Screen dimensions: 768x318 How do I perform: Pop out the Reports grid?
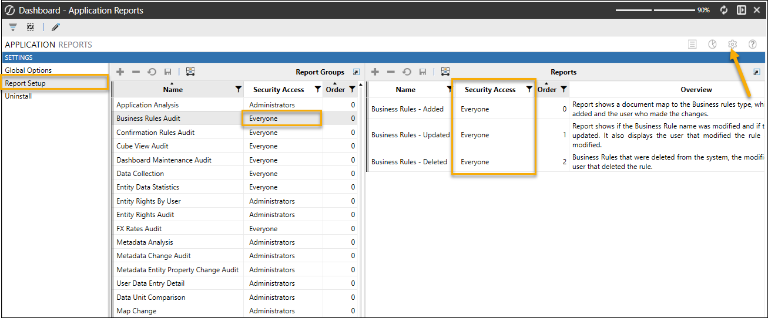pyautogui.click(x=756, y=72)
